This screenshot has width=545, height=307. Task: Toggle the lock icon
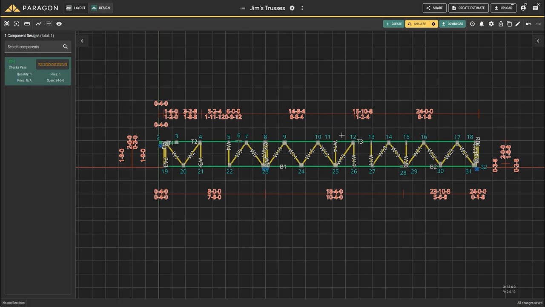click(x=501, y=24)
